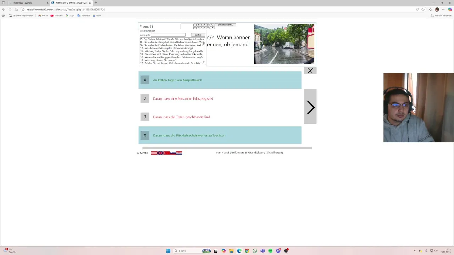The width and height of the screenshot is (454, 255).
Task: Open a new browser tab
Action: pos(95,3)
